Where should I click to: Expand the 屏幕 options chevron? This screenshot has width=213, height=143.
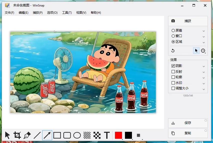[x=204, y=31]
